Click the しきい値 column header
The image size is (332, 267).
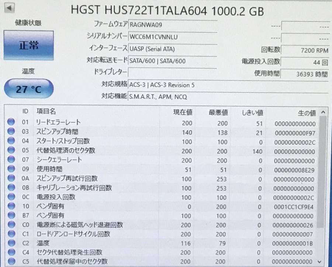coord(252,112)
